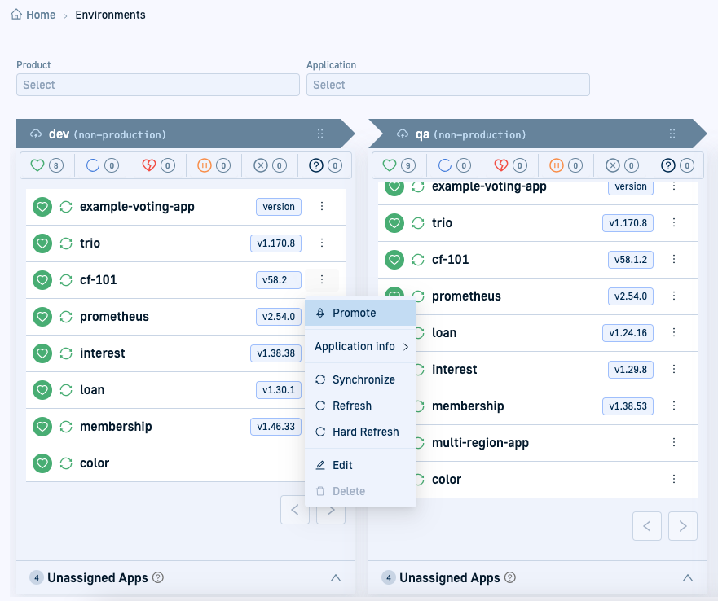Open three-dot menu for example-voting-app in dev
Image resolution: width=718 pixels, height=601 pixels.
point(322,207)
